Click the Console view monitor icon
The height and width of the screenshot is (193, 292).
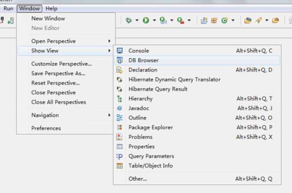click(x=120, y=51)
